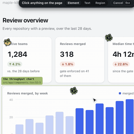
Task: Click the 'merged' legend label
Action: 128,93
